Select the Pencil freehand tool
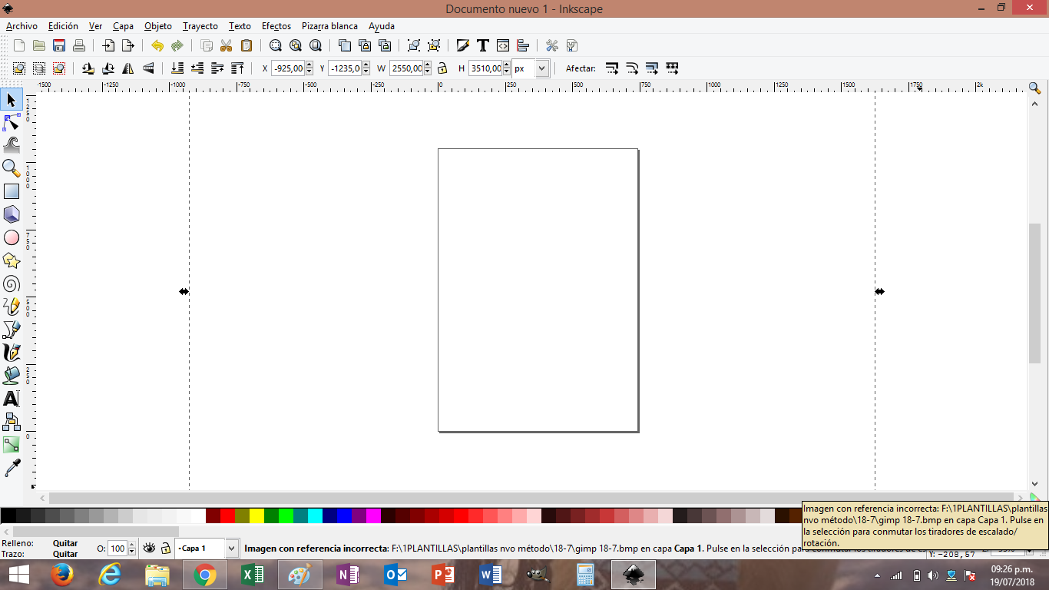Viewport: 1049px width, 590px height. [12, 307]
